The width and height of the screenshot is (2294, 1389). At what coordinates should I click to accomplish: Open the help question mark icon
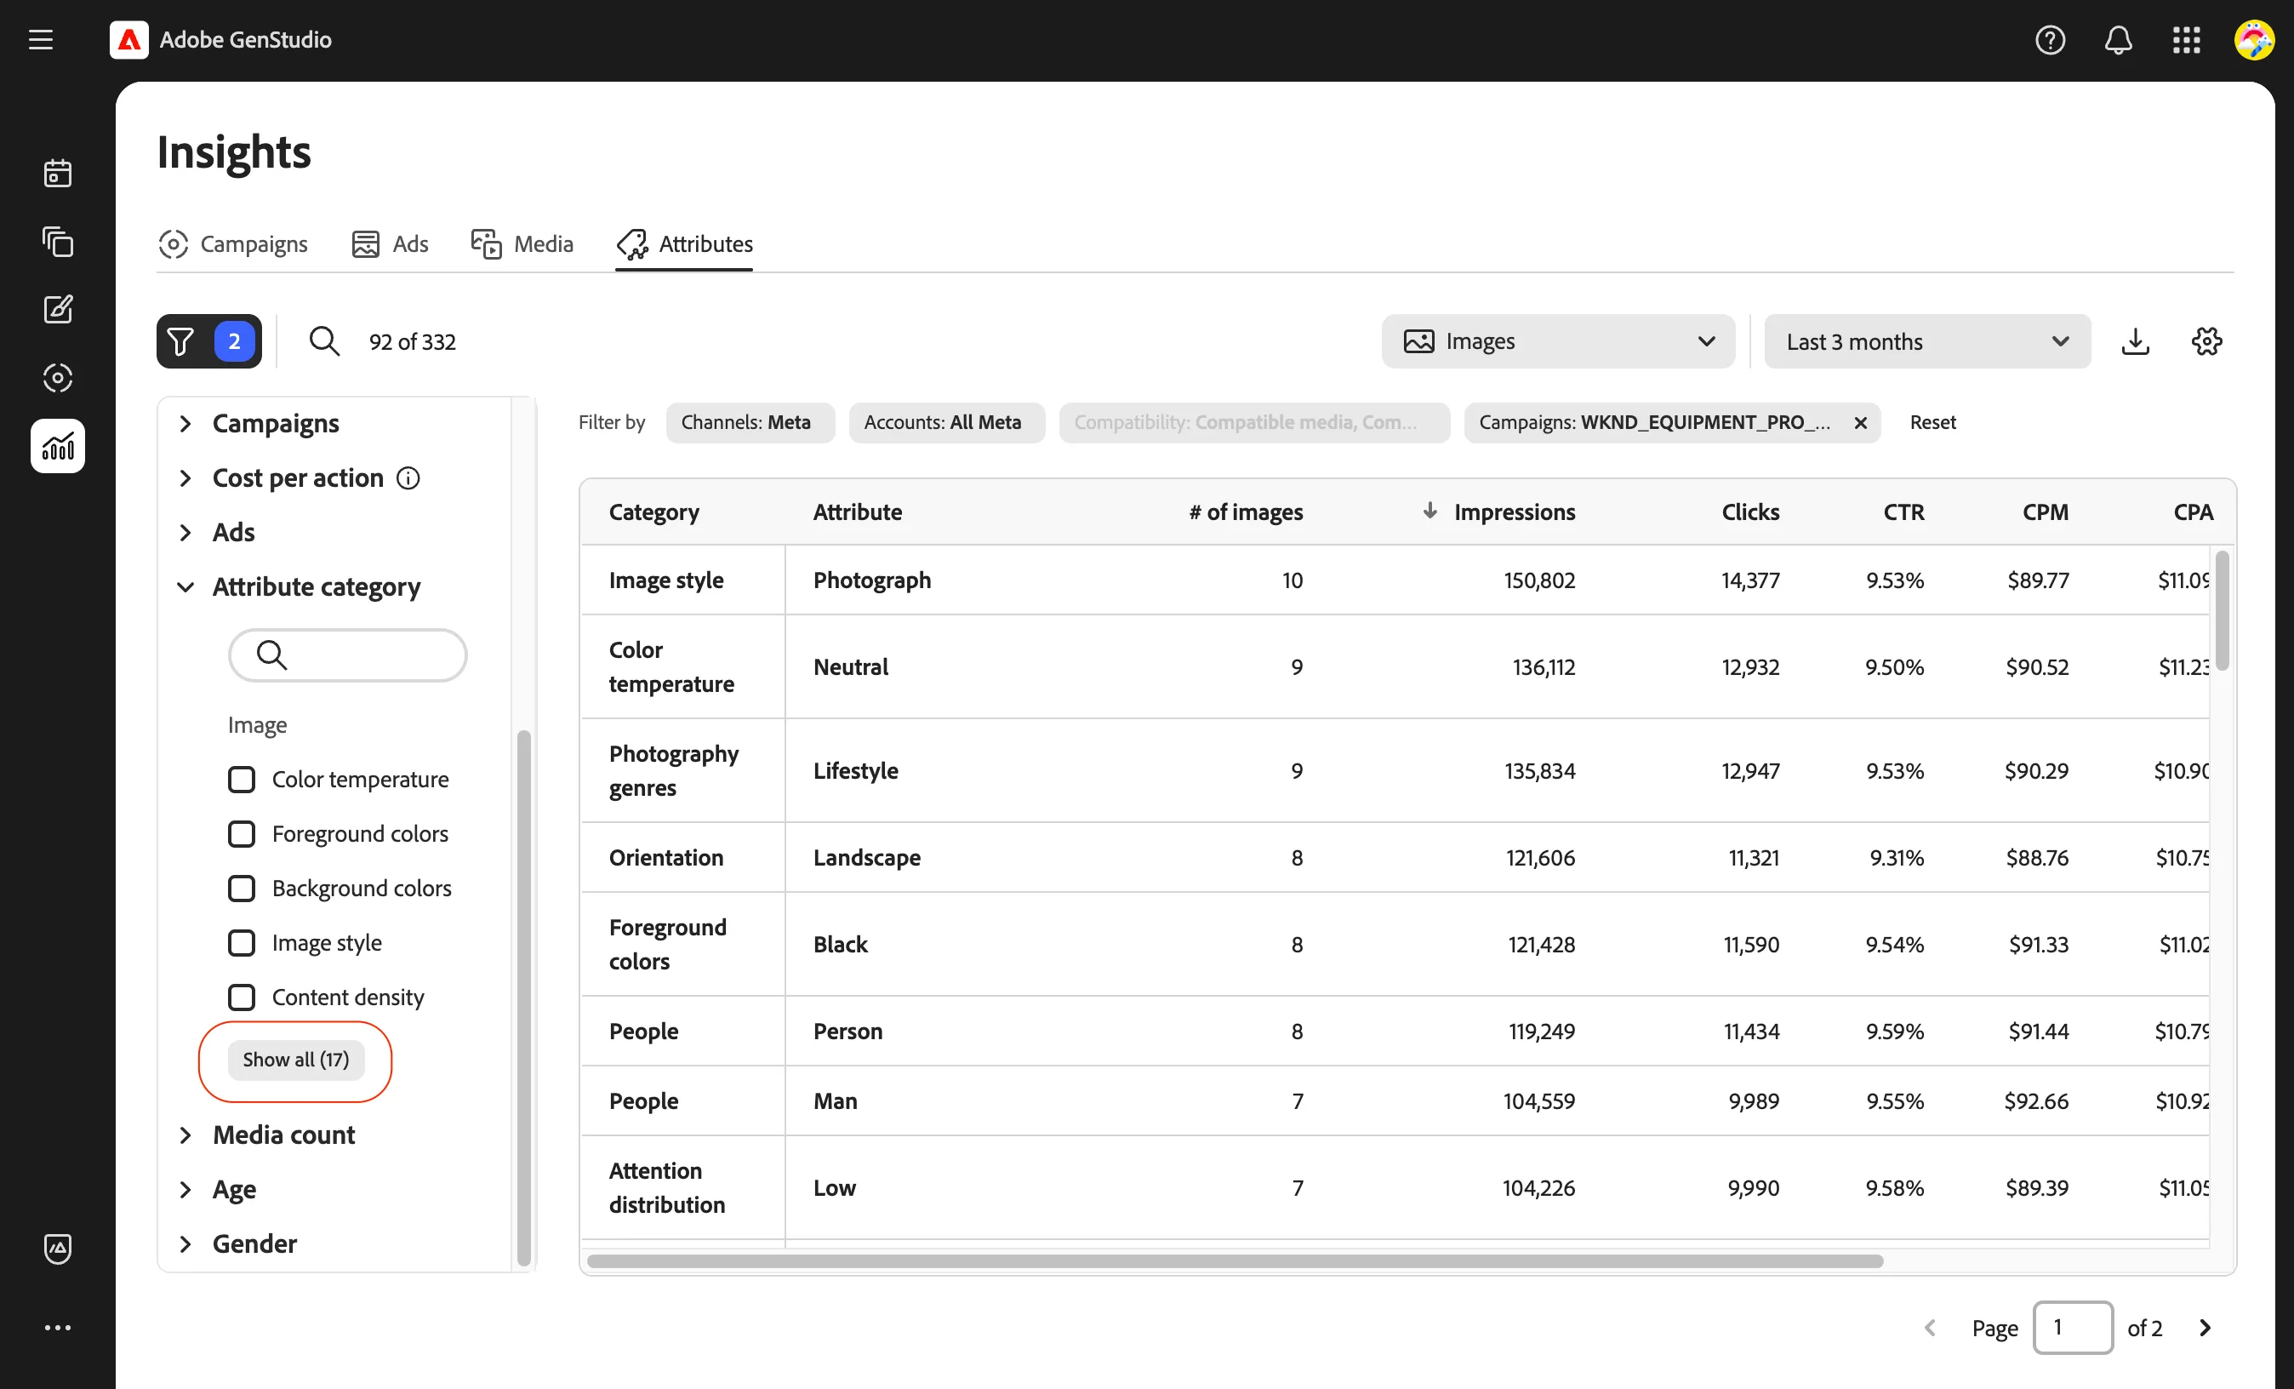(x=2049, y=40)
